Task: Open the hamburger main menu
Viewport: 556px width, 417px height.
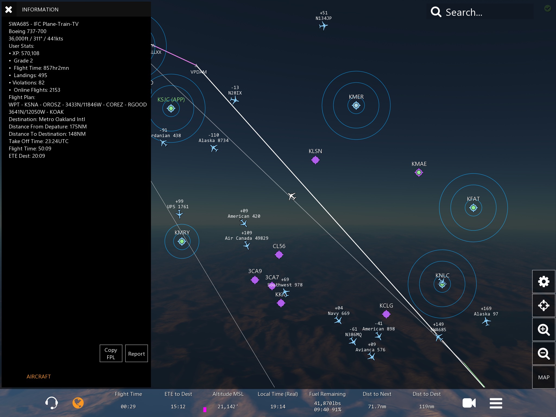Action: click(x=496, y=403)
